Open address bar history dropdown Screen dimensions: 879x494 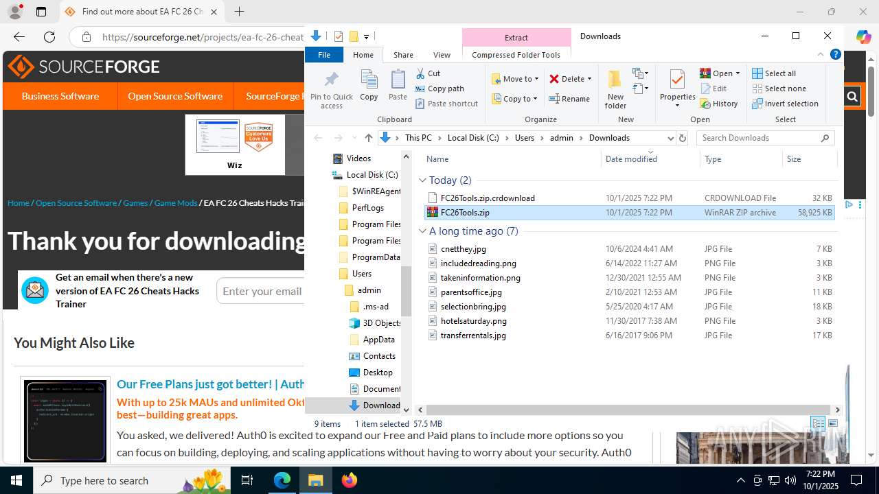click(670, 138)
